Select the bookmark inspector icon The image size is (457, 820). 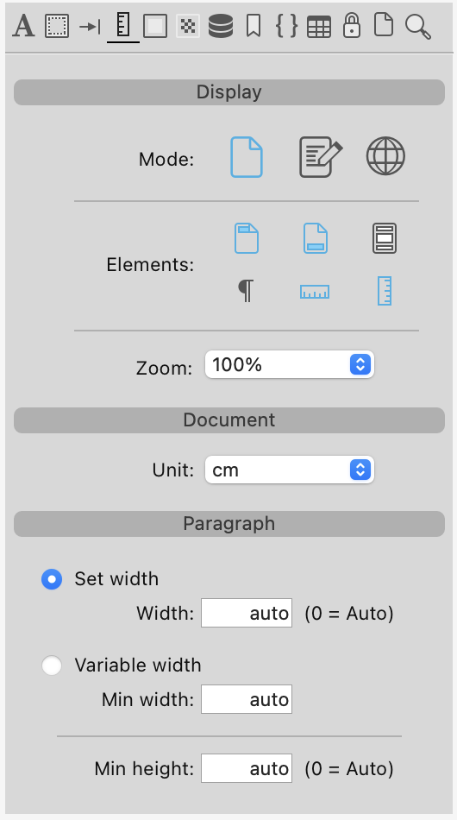[254, 26]
